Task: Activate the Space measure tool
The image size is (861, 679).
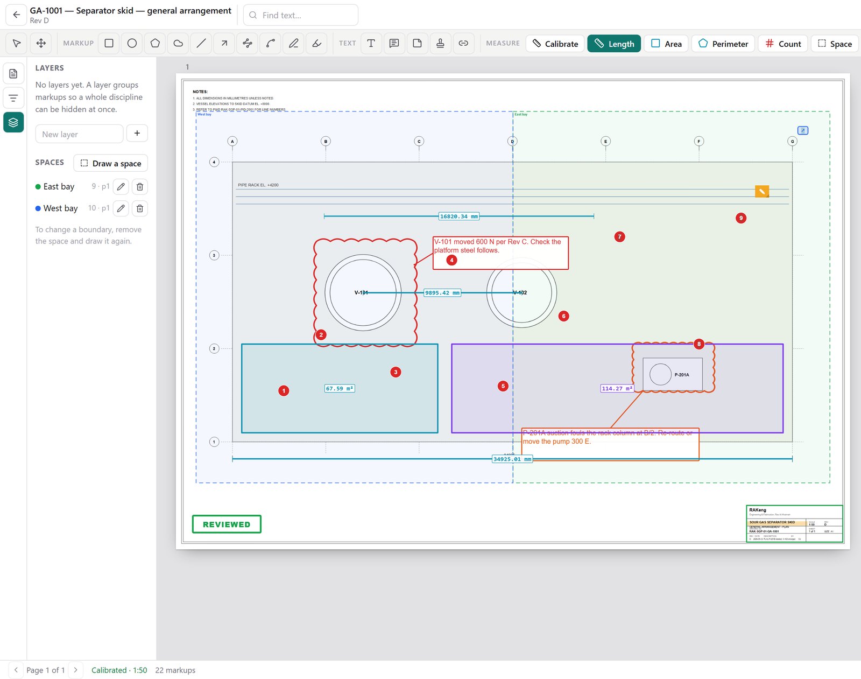Action: click(835, 44)
